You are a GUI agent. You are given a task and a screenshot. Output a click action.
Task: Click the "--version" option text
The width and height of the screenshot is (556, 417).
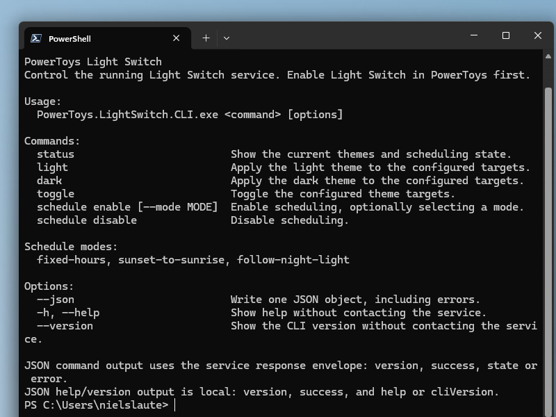pyautogui.click(x=65, y=326)
